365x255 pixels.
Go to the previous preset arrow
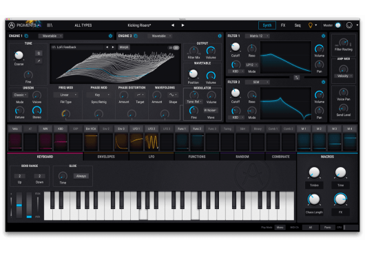pyautogui.click(x=173, y=25)
